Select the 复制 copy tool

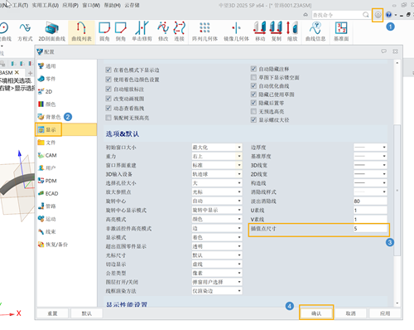[x=276, y=32]
